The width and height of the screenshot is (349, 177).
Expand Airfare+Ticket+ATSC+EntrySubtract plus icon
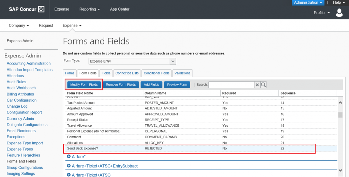coord(69,166)
